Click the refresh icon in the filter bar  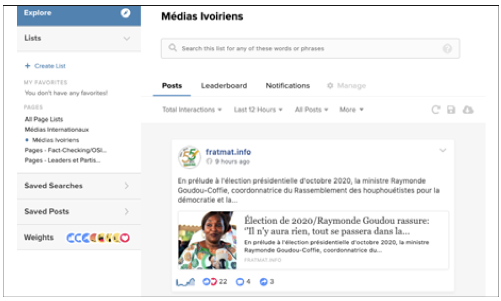click(x=436, y=110)
